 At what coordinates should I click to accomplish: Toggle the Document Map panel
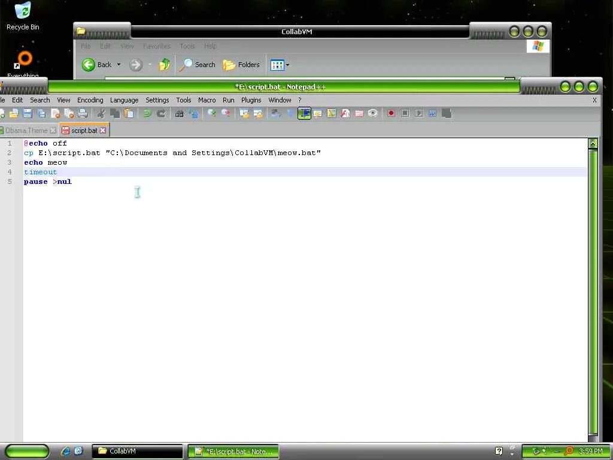pos(332,113)
